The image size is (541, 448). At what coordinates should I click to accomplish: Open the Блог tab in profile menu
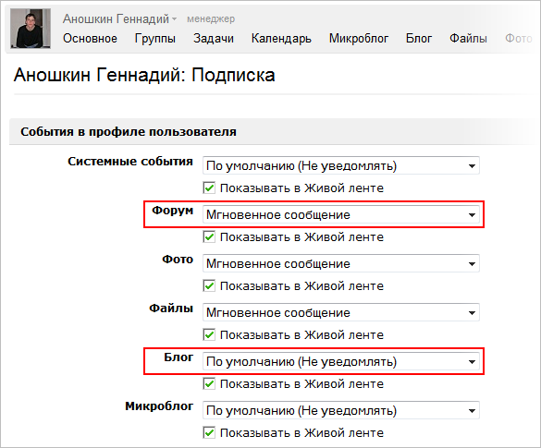coord(419,38)
